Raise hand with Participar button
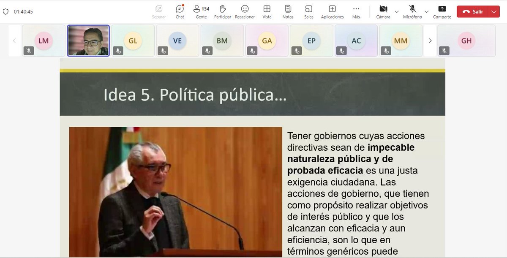 [x=223, y=11]
